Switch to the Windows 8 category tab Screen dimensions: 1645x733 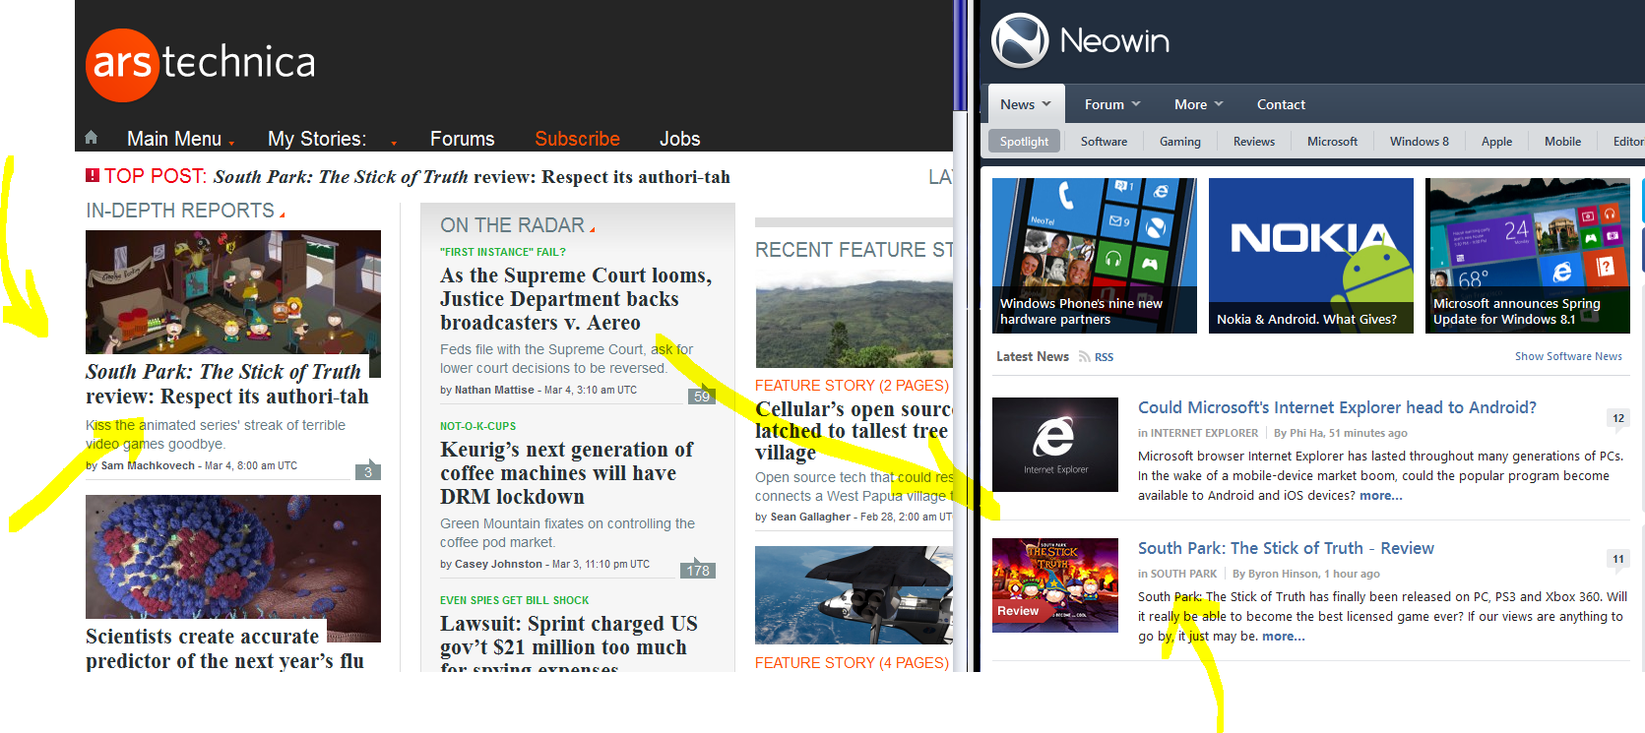1419,142
